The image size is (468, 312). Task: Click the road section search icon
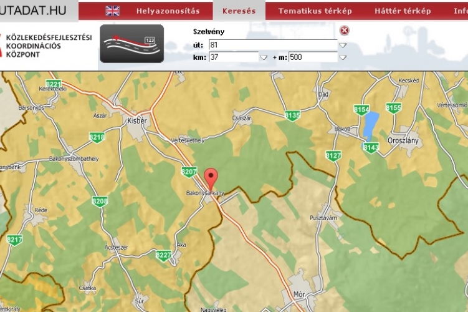coord(131,44)
